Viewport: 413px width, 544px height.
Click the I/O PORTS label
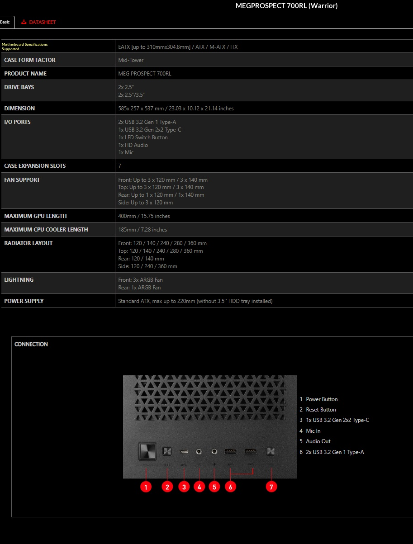coord(17,122)
